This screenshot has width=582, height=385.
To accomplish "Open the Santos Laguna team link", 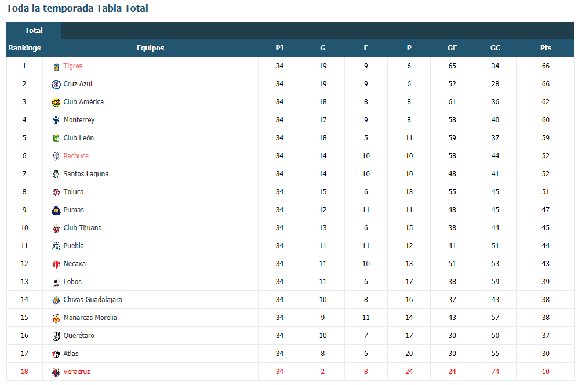I will 86,174.
